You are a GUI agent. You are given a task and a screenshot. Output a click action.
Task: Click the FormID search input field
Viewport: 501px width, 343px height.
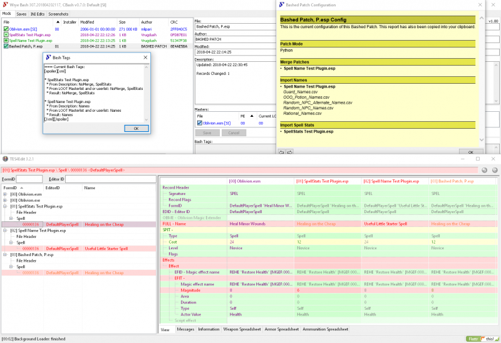point(29,179)
